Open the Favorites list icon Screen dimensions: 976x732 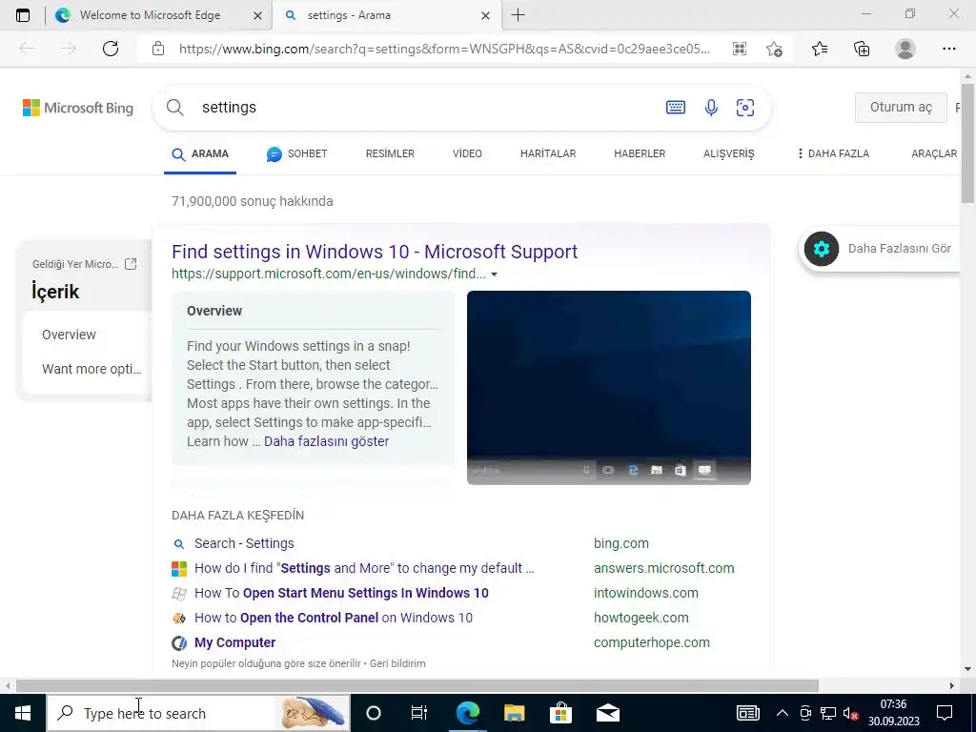pos(820,49)
